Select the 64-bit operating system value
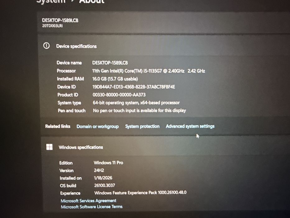 click(x=136, y=103)
